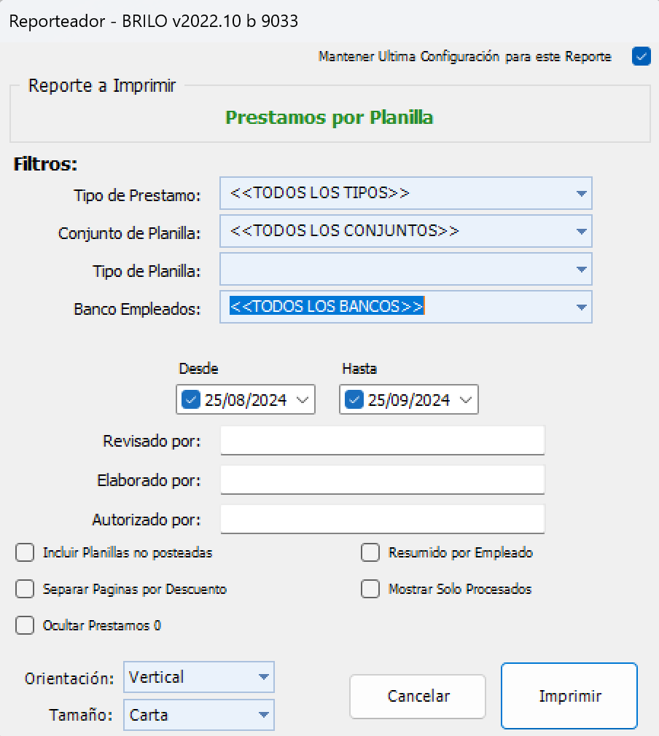This screenshot has width=659, height=736.
Task: Uncheck the Desde date checkbox
Action: click(190, 399)
